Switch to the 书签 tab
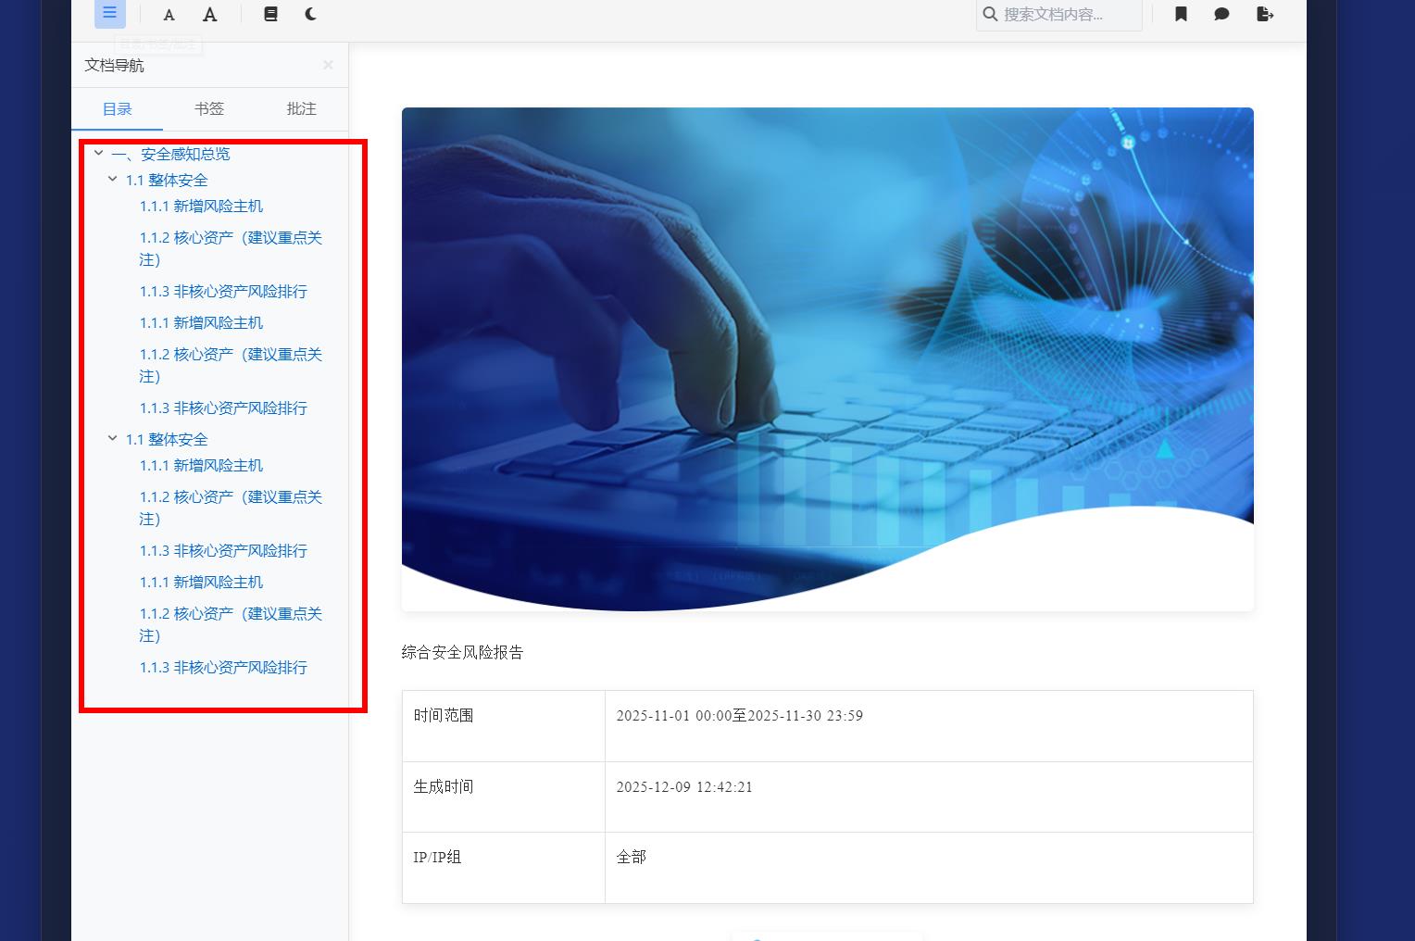This screenshot has height=941, width=1415. pos(209,109)
